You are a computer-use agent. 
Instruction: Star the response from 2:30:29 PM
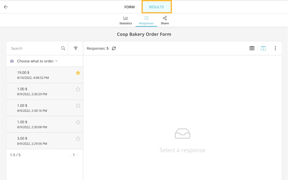[x=78, y=89]
